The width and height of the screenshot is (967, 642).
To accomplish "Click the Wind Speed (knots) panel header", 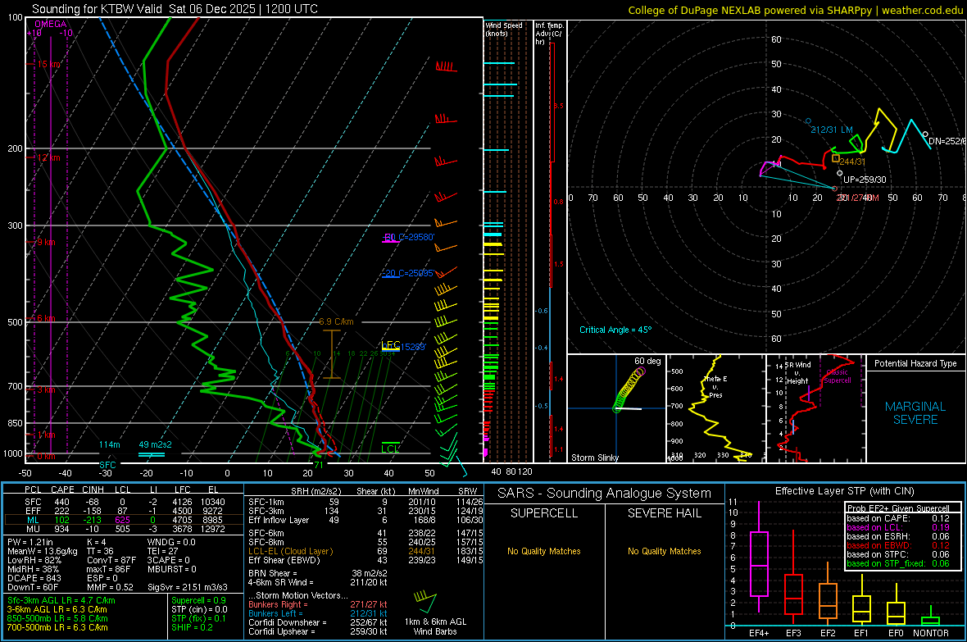I will click(504, 29).
